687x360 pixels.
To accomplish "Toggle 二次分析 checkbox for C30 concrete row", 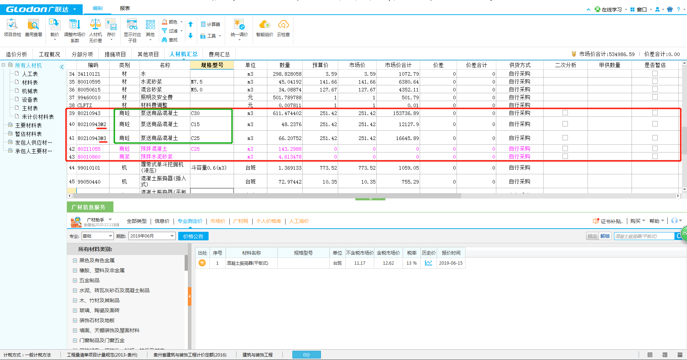I will tap(565, 112).
